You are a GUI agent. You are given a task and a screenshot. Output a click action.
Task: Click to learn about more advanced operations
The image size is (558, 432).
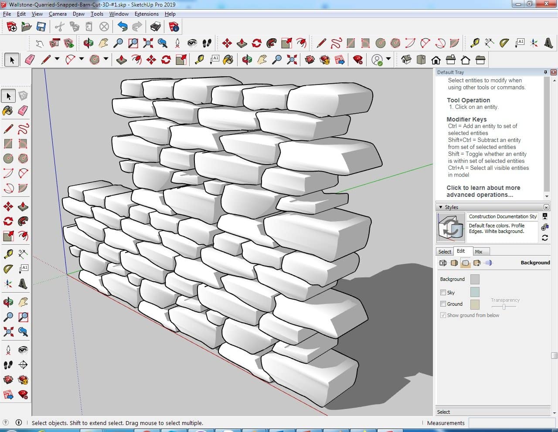483,191
